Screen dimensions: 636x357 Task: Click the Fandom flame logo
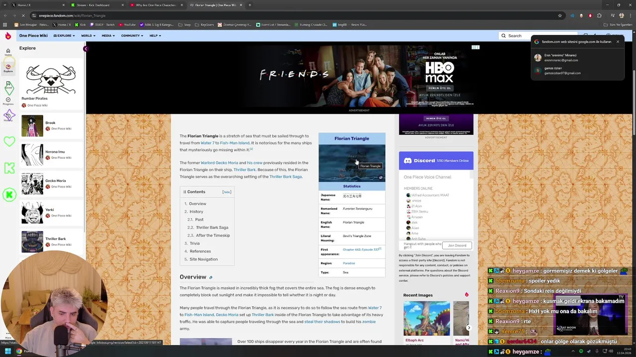click(x=8, y=36)
